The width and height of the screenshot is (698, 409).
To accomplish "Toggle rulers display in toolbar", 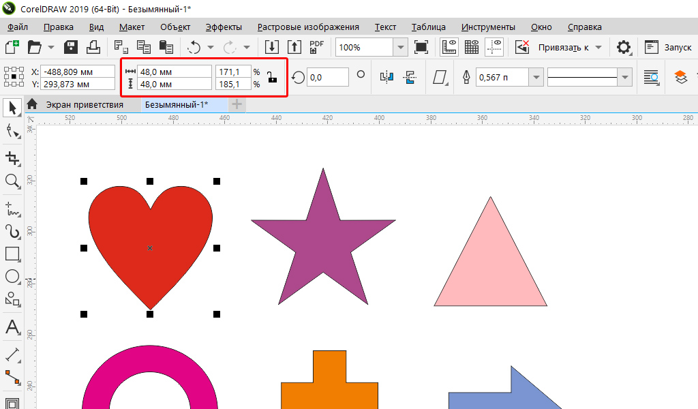I will coord(449,47).
